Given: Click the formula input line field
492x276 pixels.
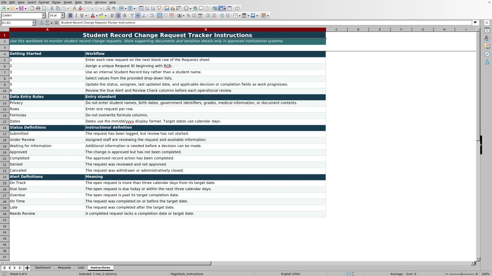Looking at the screenshot, I should tap(266, 23).
